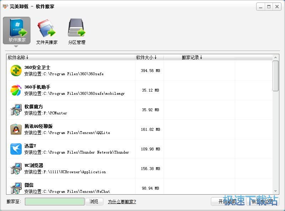Sort by 软件大小 column header

click(x=146, y=57)
